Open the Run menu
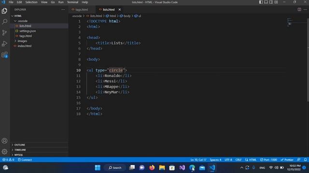309x173 pixels. (61, 2)
